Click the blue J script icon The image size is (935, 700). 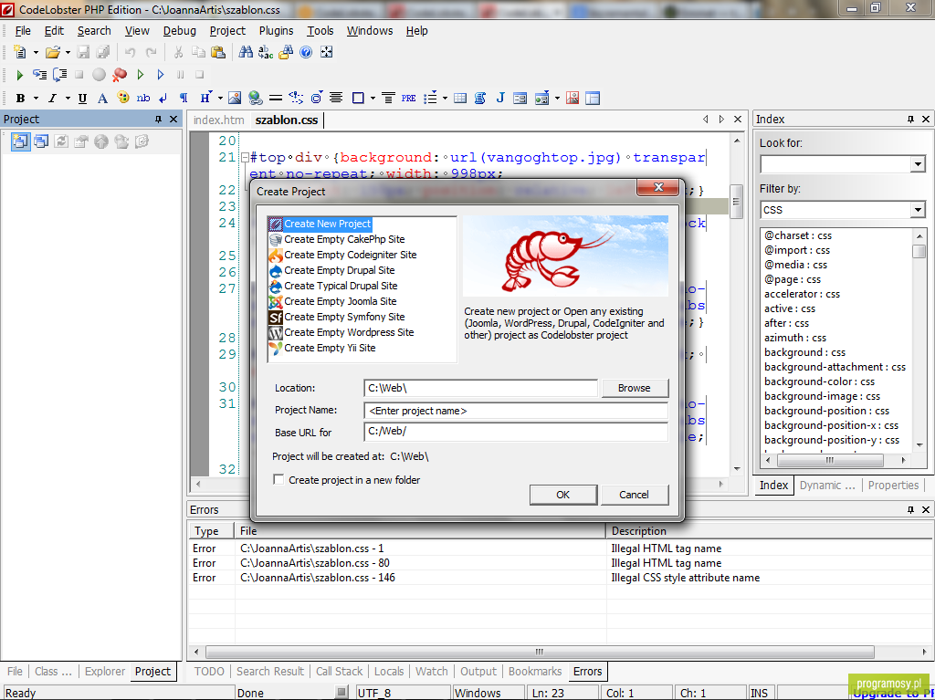(x=500, y=98)
